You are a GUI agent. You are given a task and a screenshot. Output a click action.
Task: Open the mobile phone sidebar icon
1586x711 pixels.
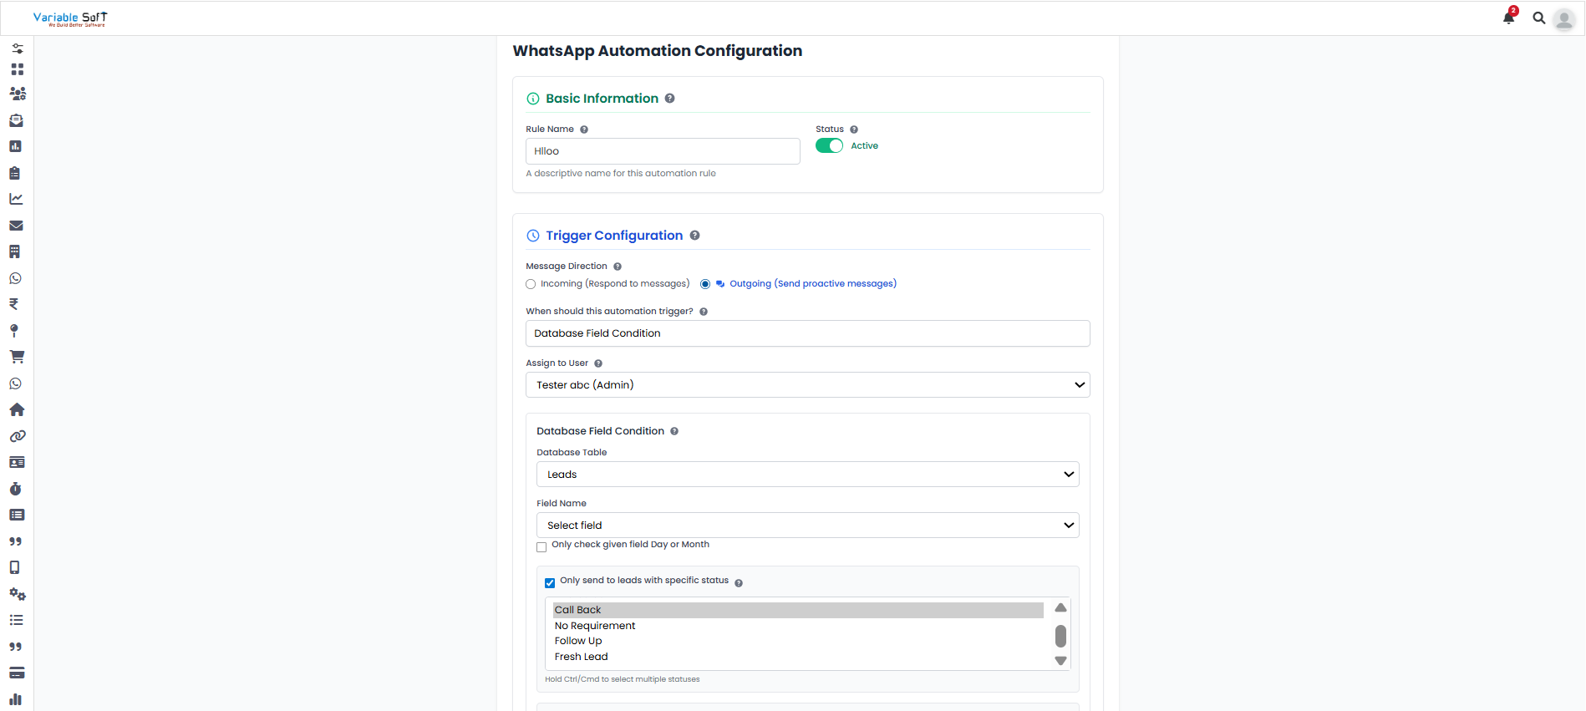point(14,567)
